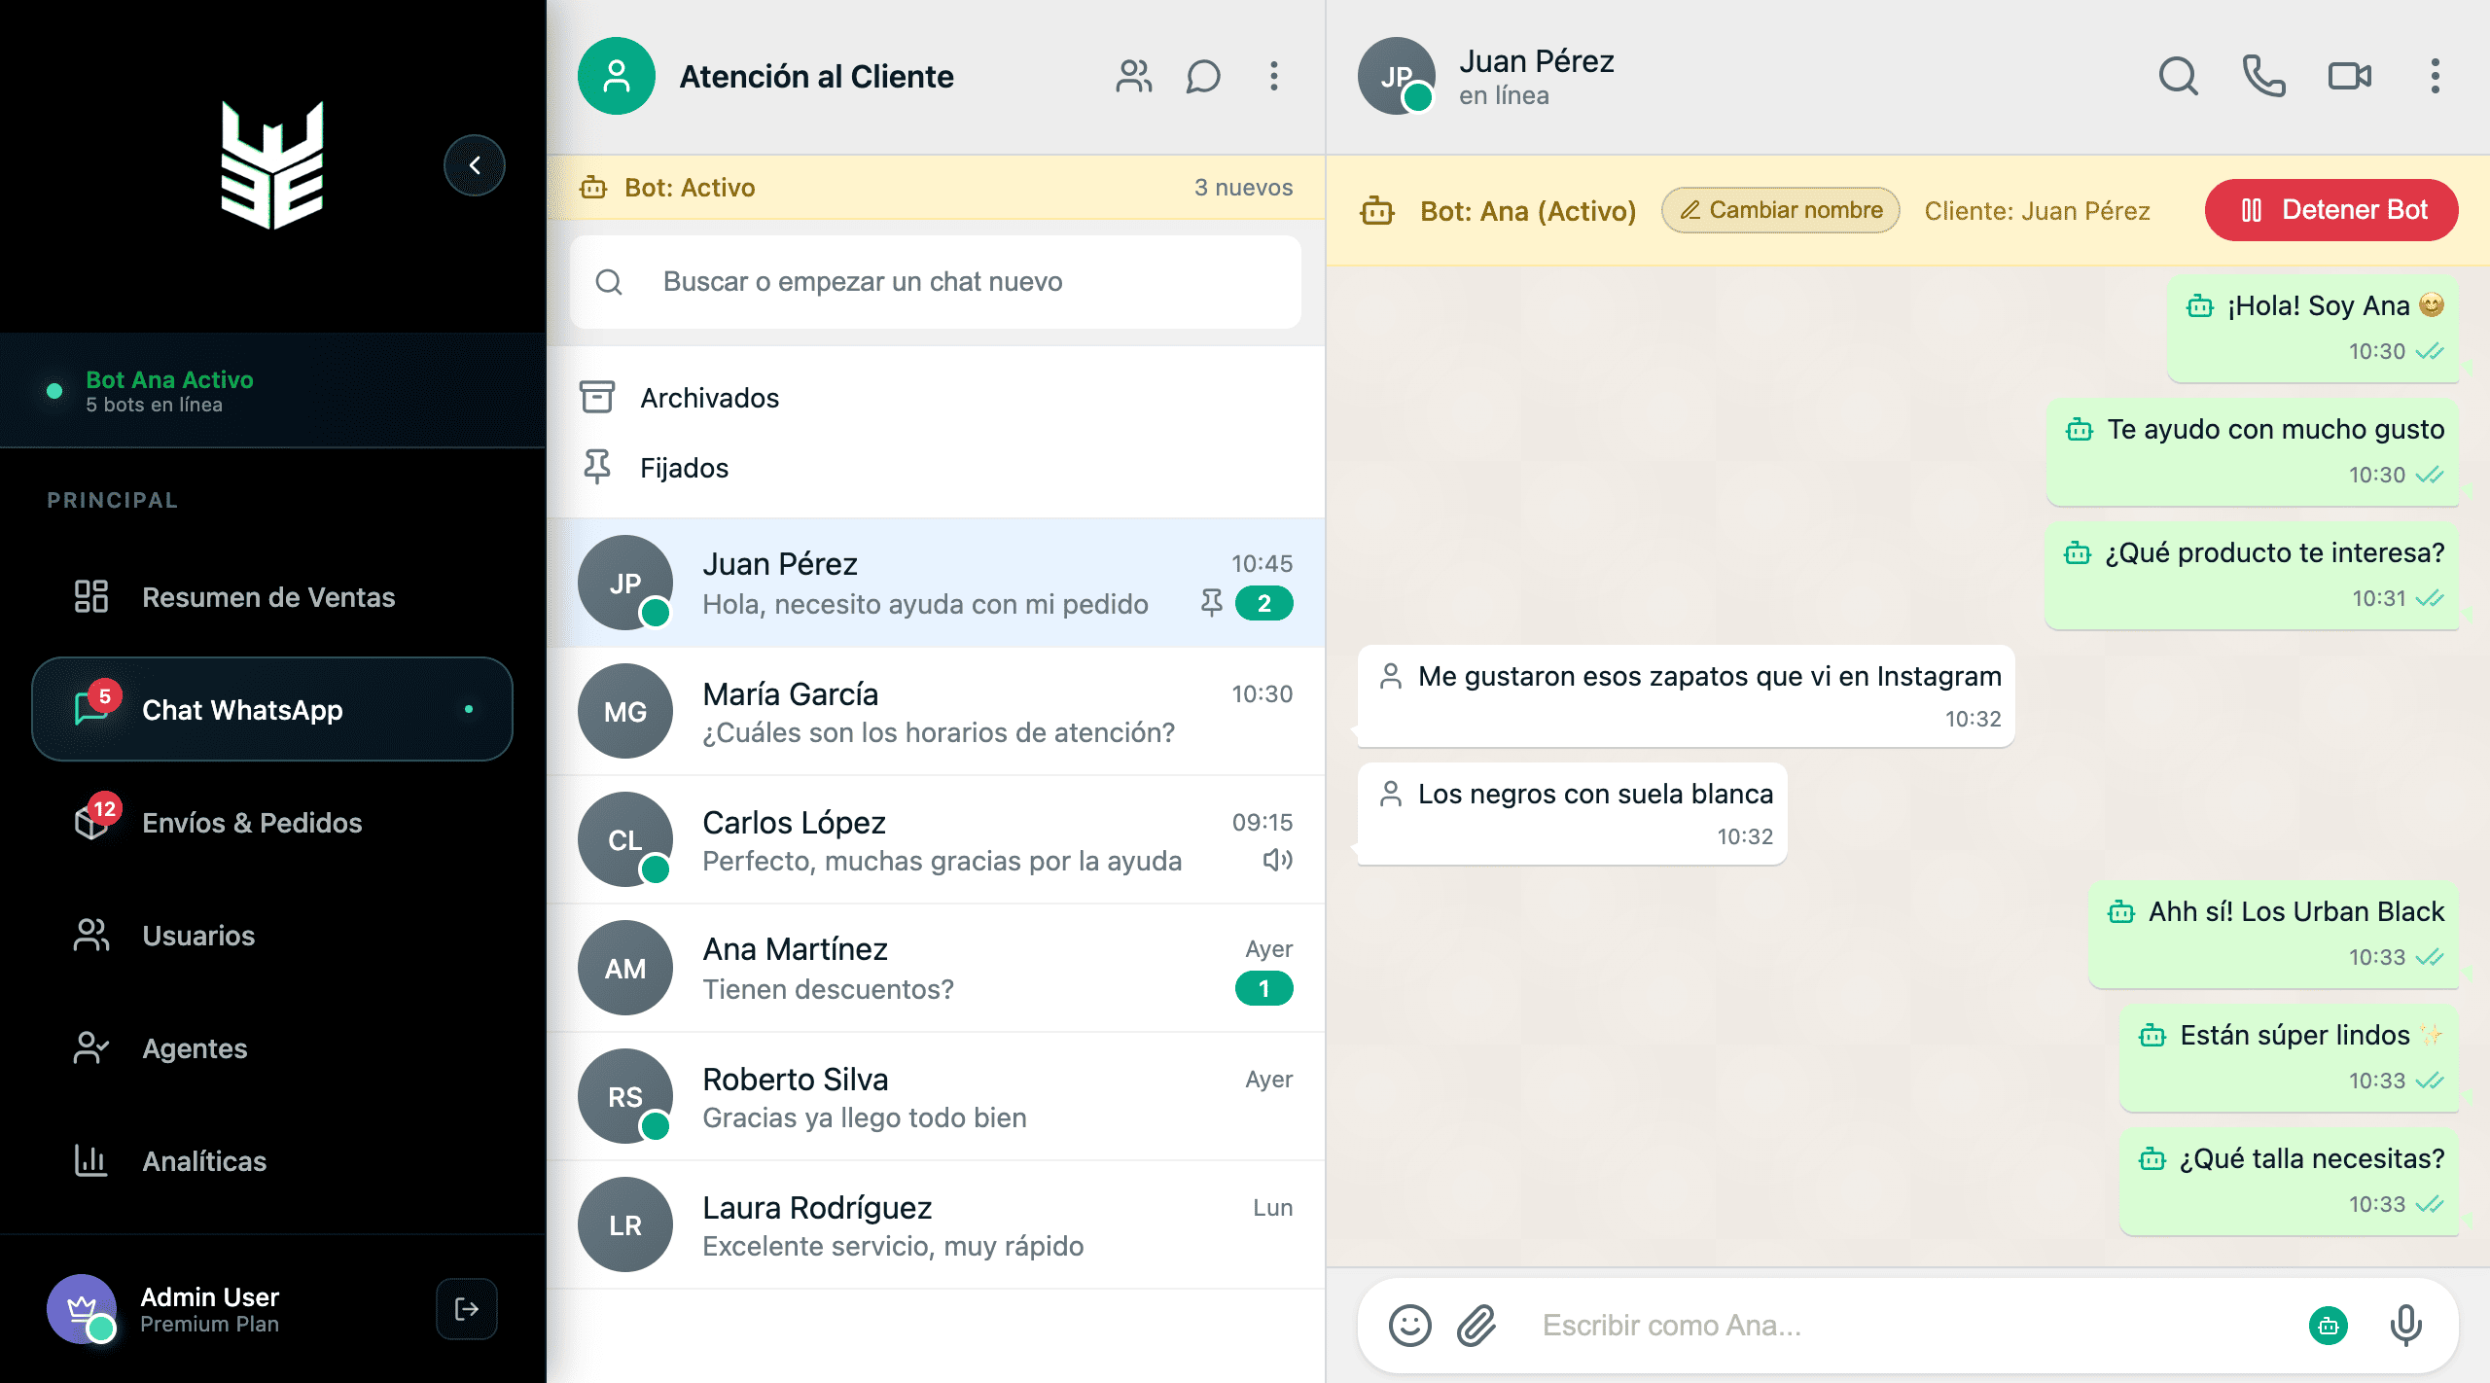The height and width of the screenshot is (1383, 2490).
Task: Click the Archivados box icon
Action: coord(596,398)
